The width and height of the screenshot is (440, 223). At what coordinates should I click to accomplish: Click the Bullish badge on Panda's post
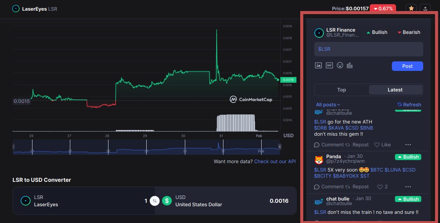(408, 157)
